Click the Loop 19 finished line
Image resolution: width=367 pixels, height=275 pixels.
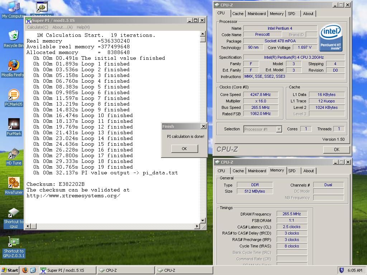83,167
